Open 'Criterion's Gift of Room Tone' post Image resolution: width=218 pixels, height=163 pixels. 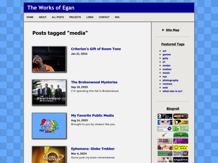[96, 49]
